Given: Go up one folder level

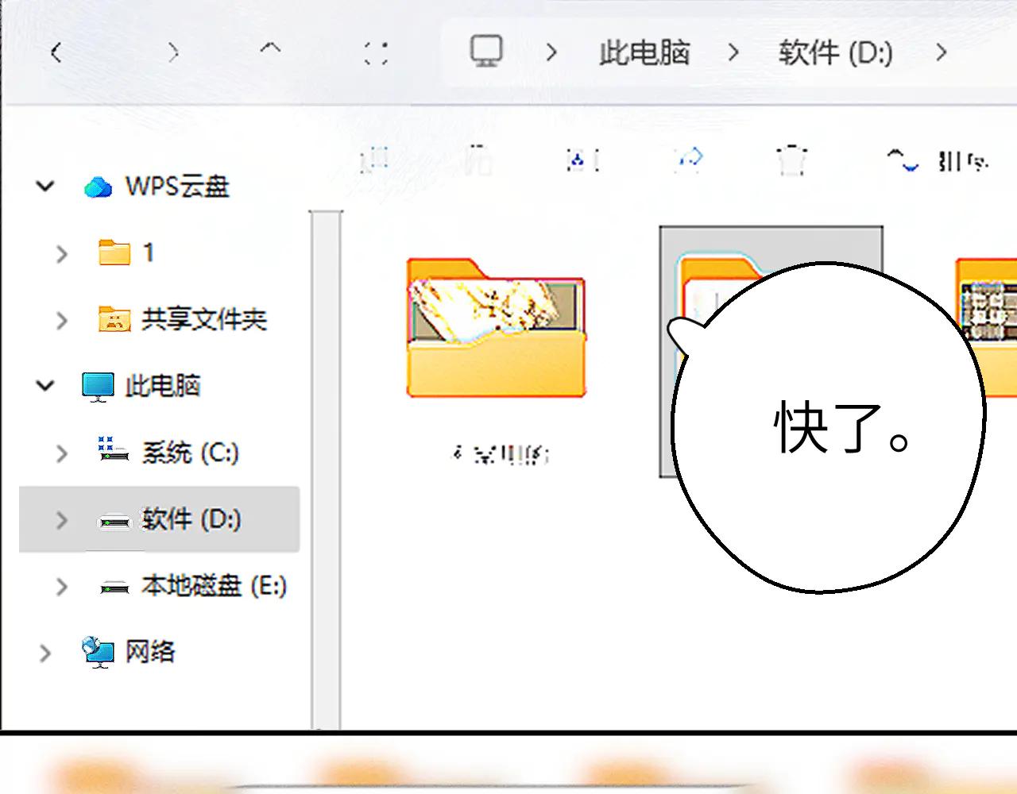Looking at the screenshot, I should [270, 51].
